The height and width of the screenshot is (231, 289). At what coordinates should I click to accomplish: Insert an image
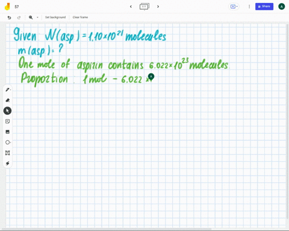click(7, 132)
